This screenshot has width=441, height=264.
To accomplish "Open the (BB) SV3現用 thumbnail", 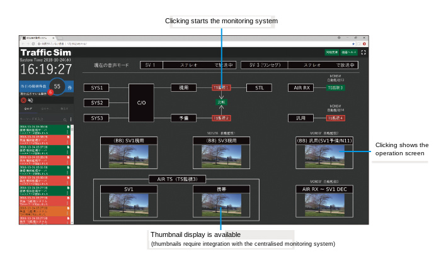I will [221, 157].
